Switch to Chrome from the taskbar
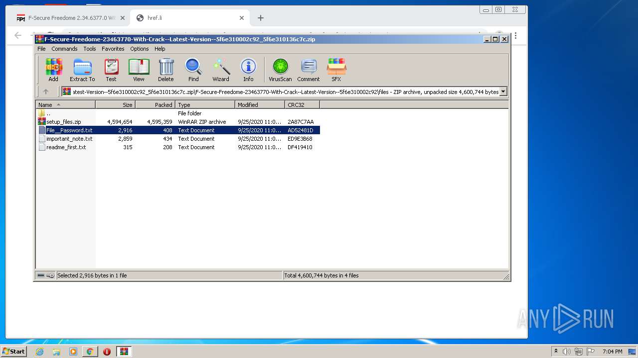 90,352
